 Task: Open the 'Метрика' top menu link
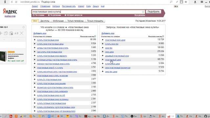pyautogui.click(x=56, y=6)
